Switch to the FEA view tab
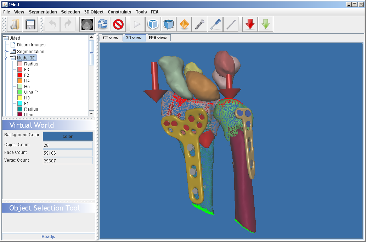This screenshot has width=366, height=242. [x=158, y=38]
